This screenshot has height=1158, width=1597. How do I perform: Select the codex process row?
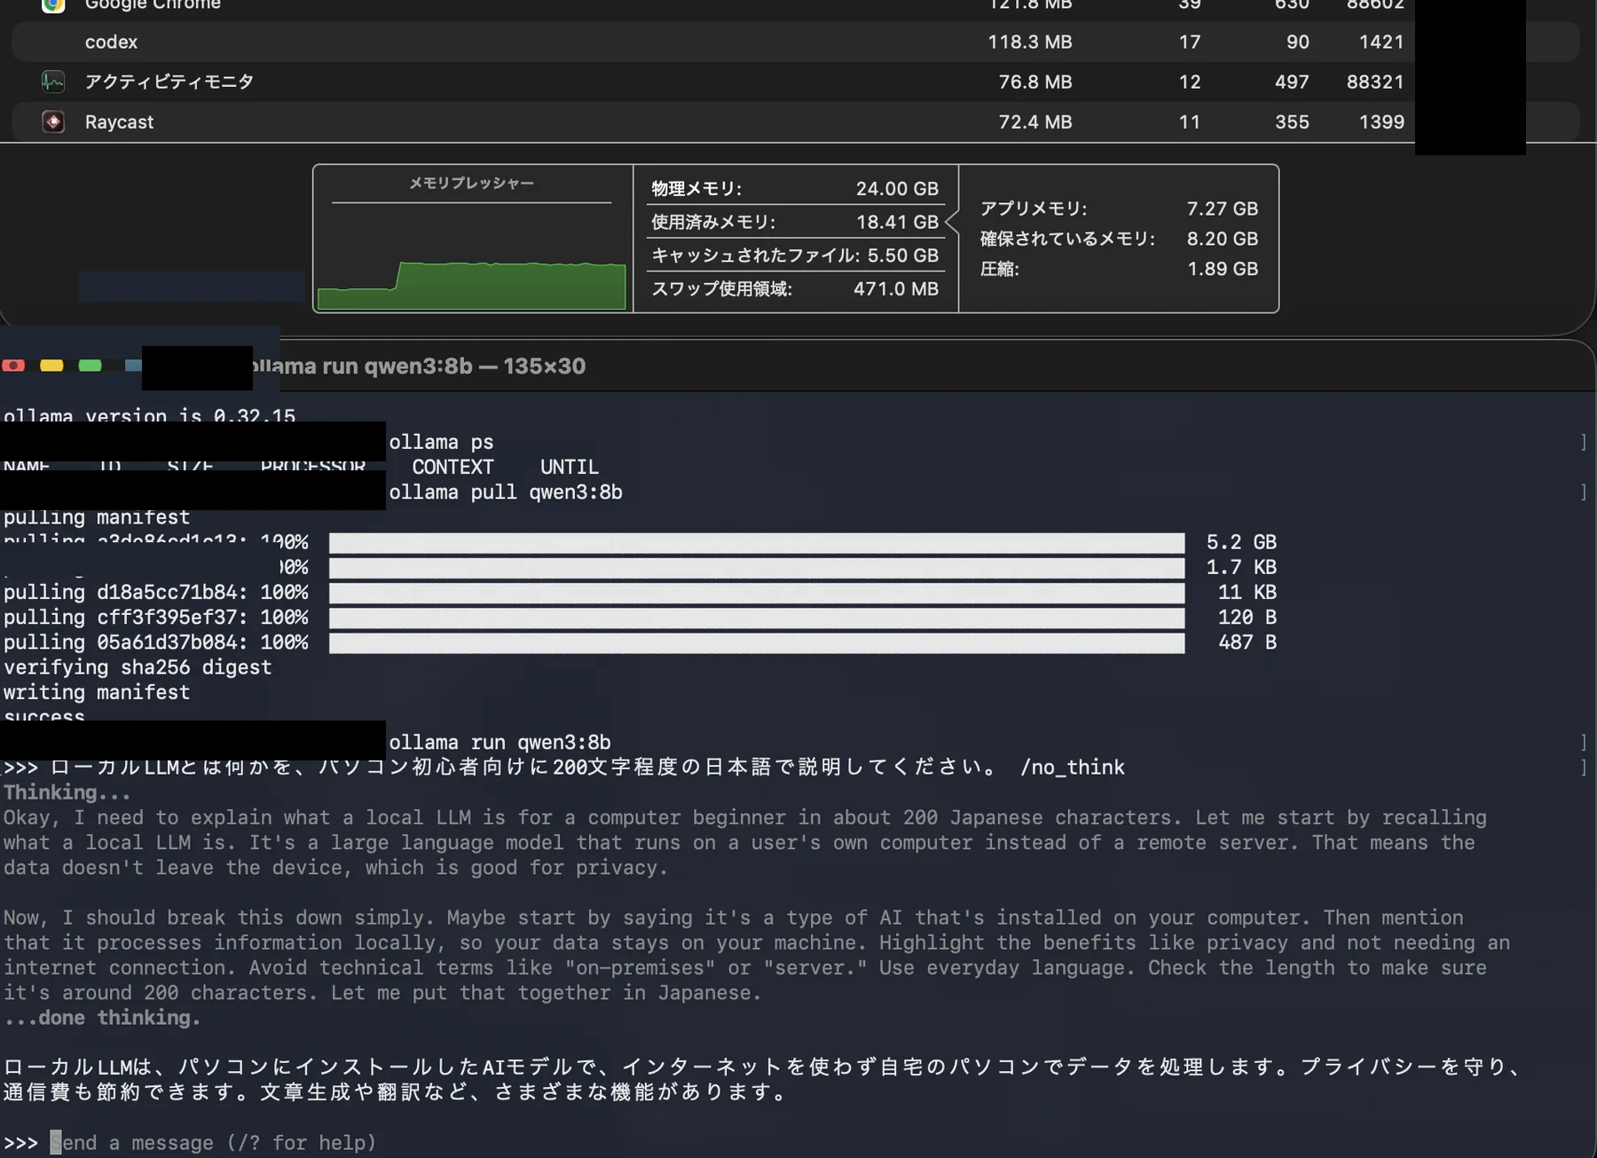[796, 42]
